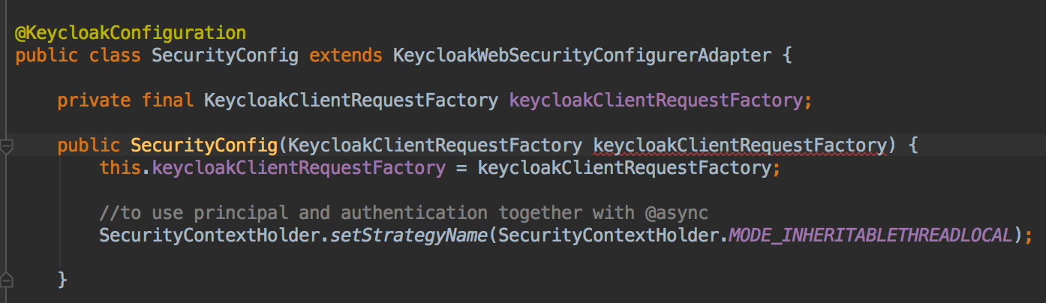
Task: Click the KeycloakWebSecurityConfigurerAdapter superclass name
Action: [582, 55]
